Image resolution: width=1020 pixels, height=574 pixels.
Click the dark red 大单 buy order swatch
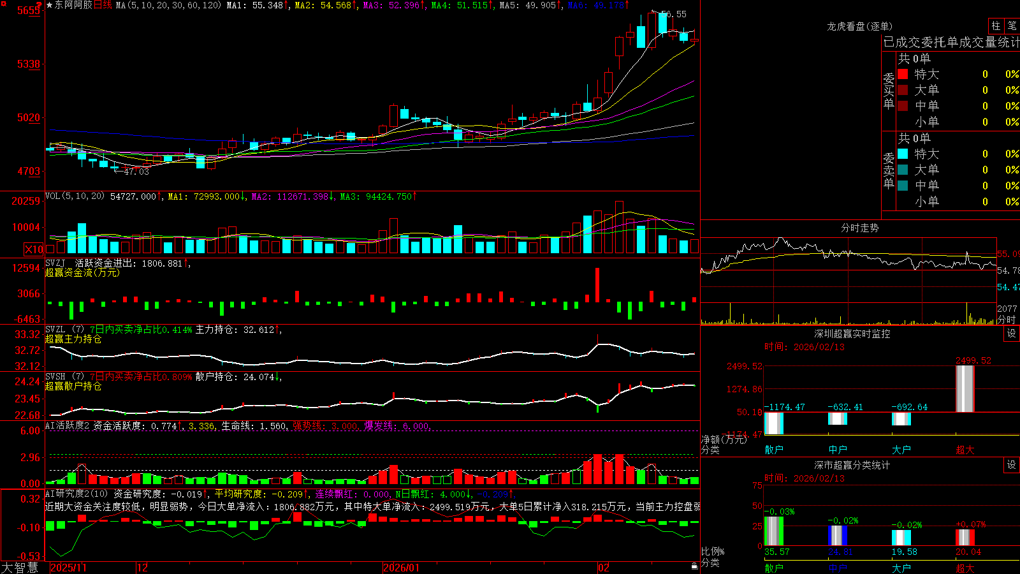[903, 90]
